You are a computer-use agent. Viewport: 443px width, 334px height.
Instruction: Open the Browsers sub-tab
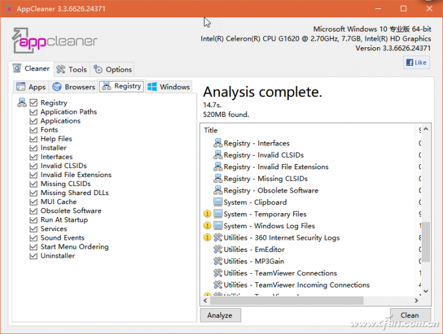(x=74, y=87)
